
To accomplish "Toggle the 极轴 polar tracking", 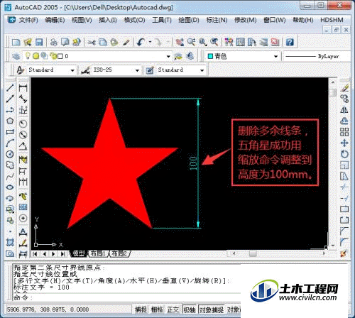I will click(190, 309).
